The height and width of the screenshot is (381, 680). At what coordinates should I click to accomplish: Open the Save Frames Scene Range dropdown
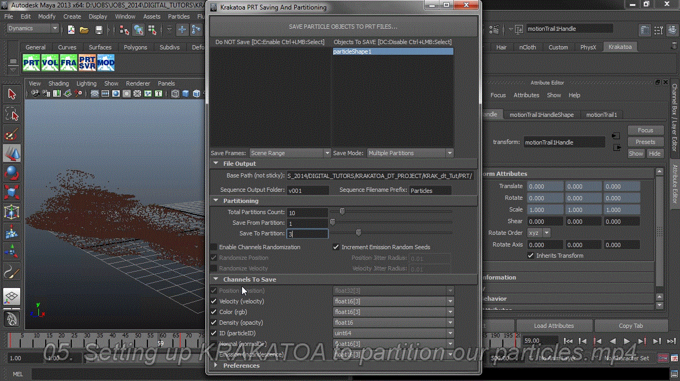(x=290, y=153)
